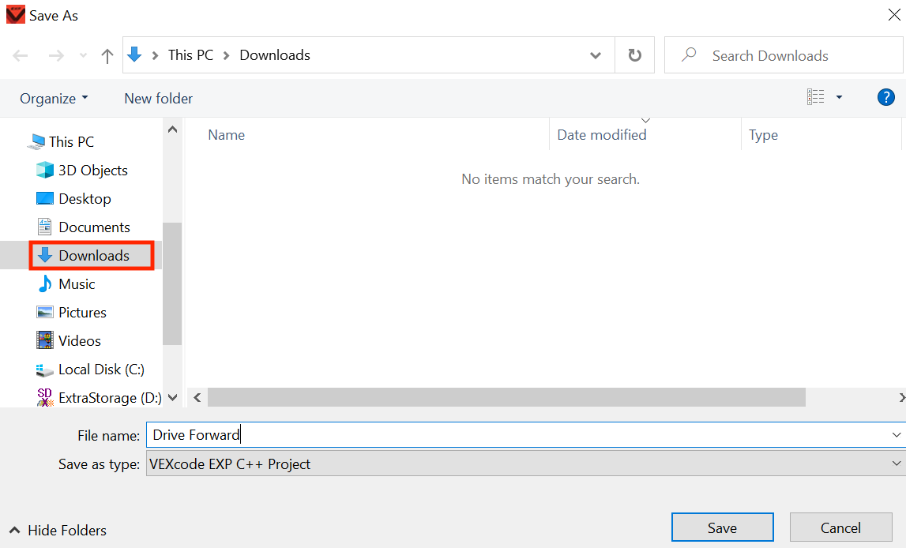Click the 3D Objects cube icon
Image resolution: width=906 pixels, height=548 pixels.
[44, 170]
